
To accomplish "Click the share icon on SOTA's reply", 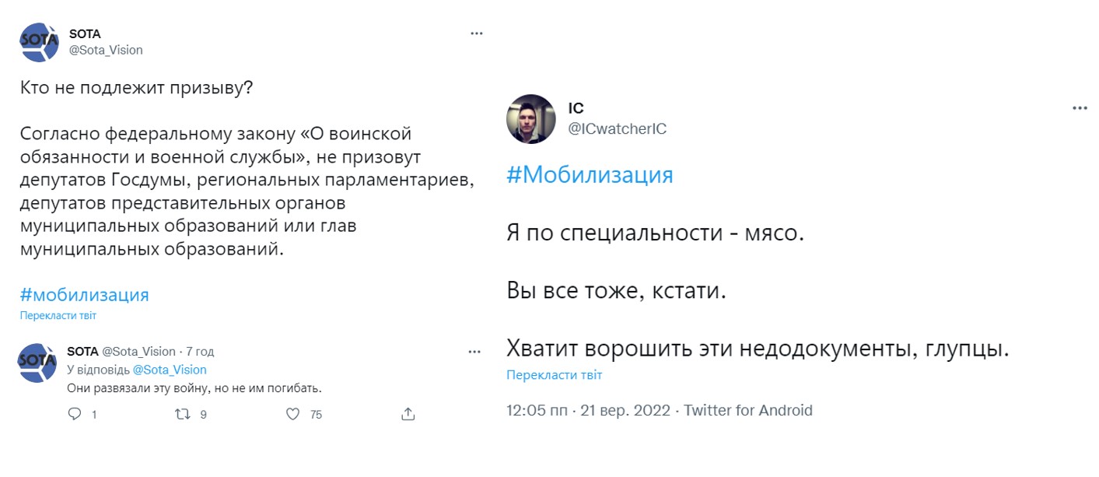I will 408,414.
